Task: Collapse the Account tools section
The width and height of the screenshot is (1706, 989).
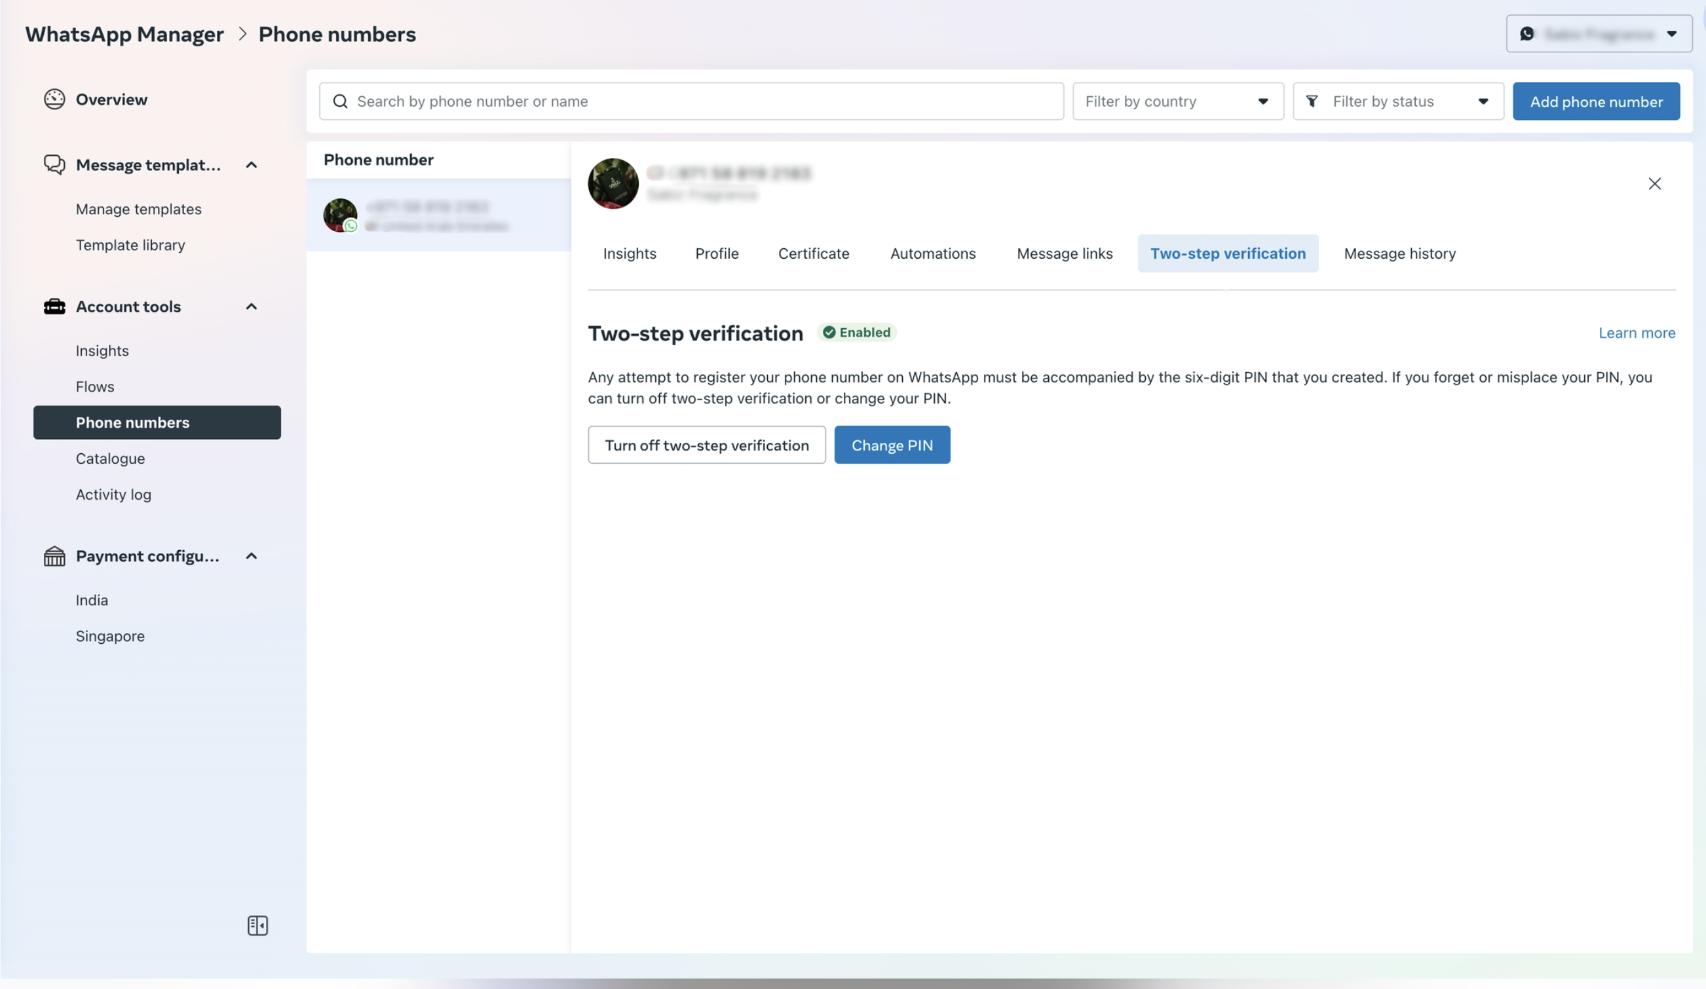Action: click(251, 307)
